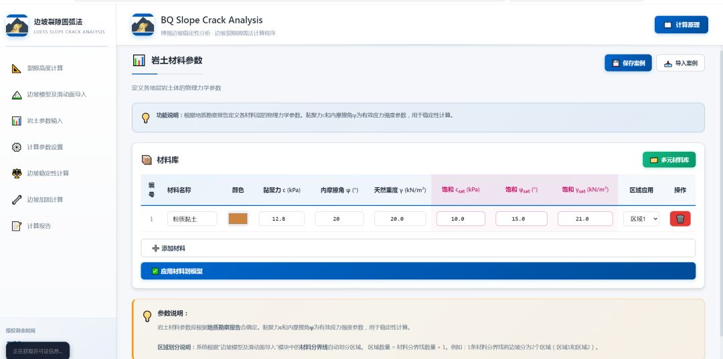Image resolution: width=723 pixels, height=359 pixels.
Task: Click the box icon beside 材料库
Action: click(147, 160)
